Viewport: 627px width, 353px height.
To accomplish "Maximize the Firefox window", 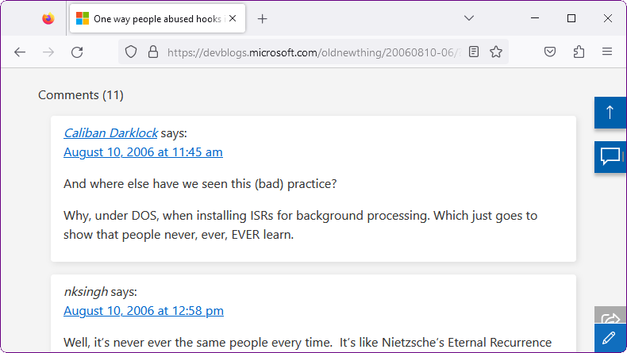I will click(571, 18).
